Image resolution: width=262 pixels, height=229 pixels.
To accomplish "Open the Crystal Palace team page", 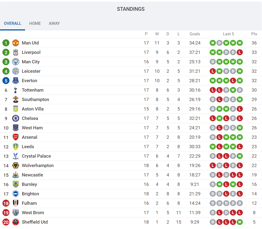I will 36,156.
